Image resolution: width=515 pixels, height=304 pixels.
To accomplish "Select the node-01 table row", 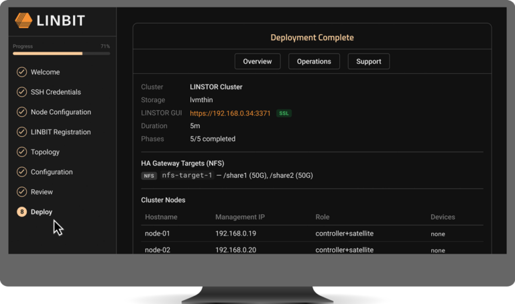I will (x=312, y=234).
